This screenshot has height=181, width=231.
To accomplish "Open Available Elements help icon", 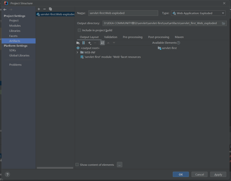I will (x=178, y=43).
